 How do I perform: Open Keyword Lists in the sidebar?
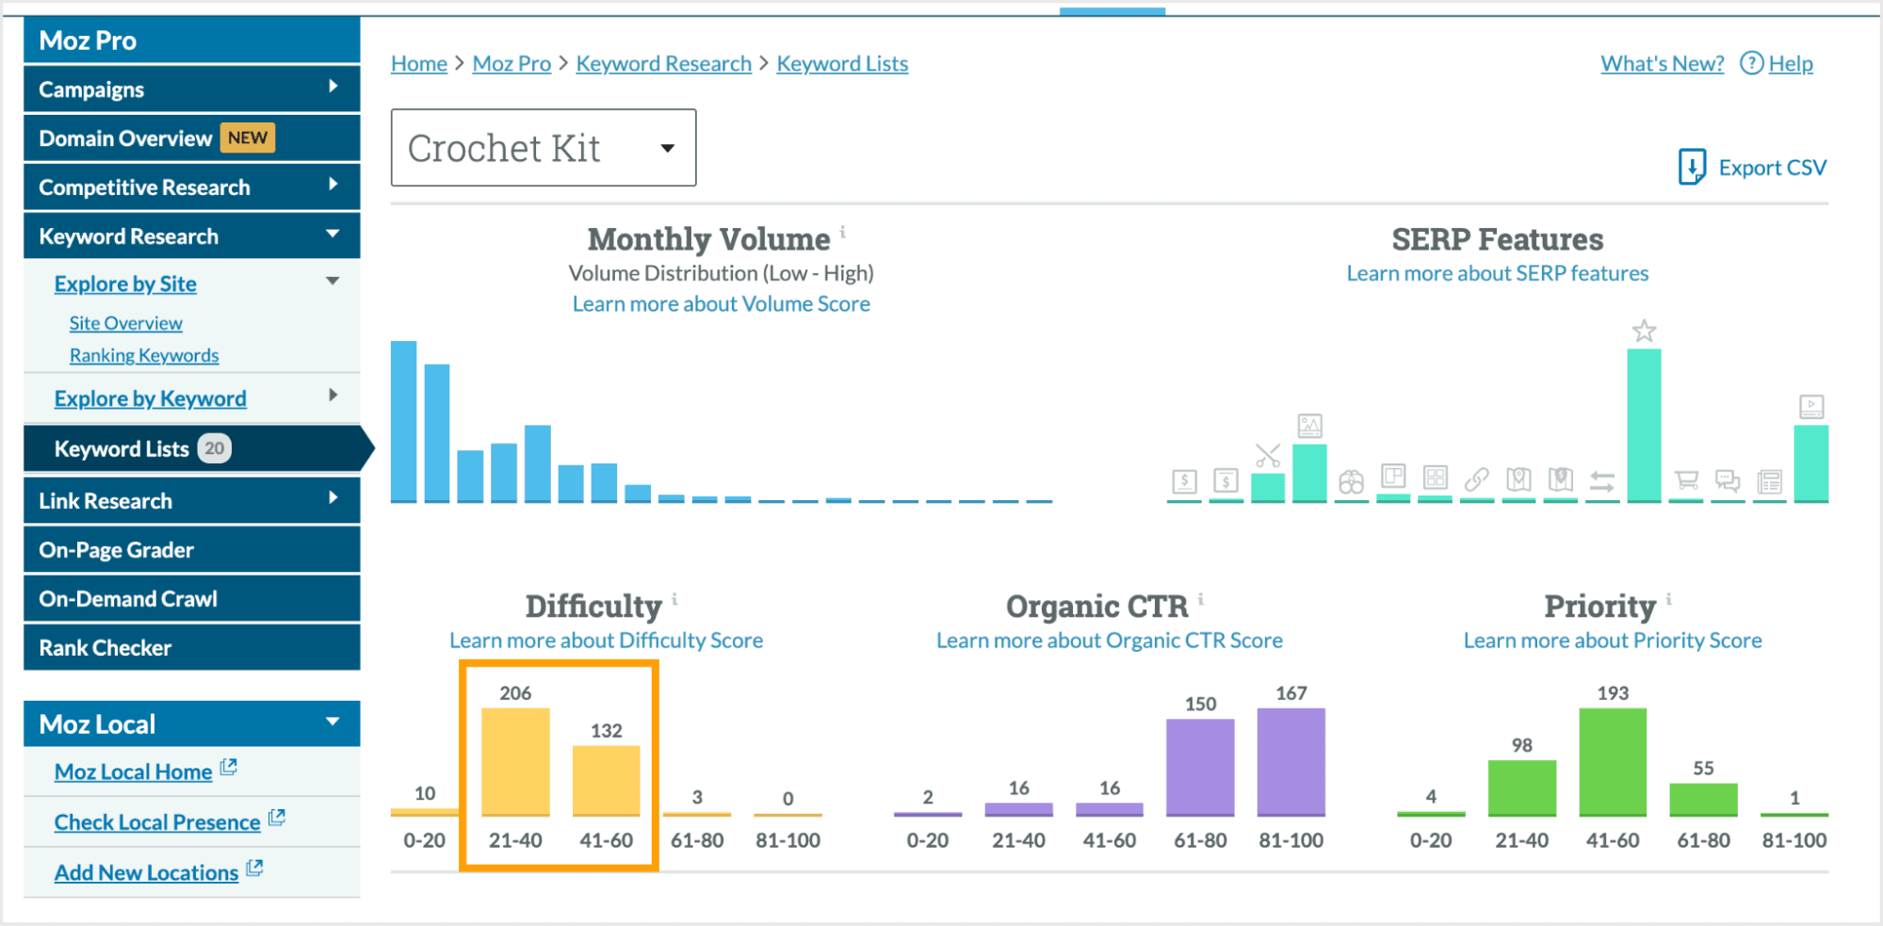pyautogui.click(x=122, y=449)
